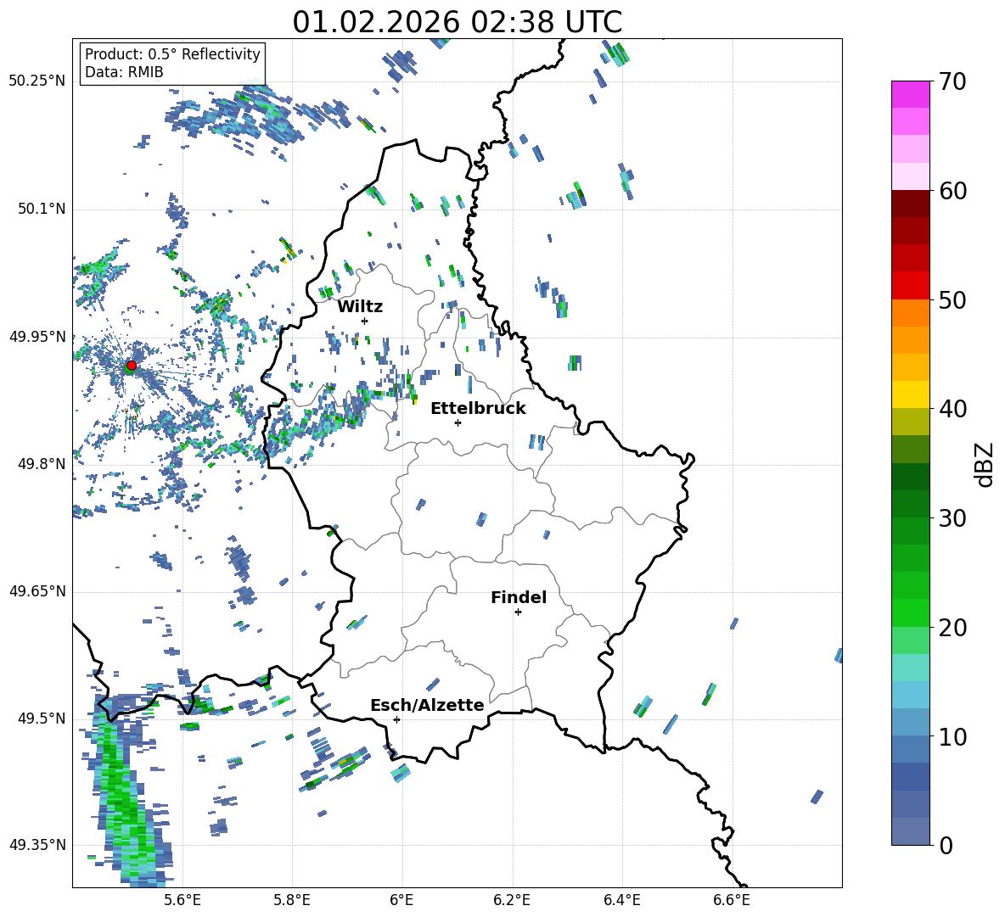Click the 6°E longitude tick label

(401, 900)
